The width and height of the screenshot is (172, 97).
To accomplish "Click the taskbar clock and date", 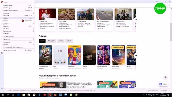I will pos(163,95).
